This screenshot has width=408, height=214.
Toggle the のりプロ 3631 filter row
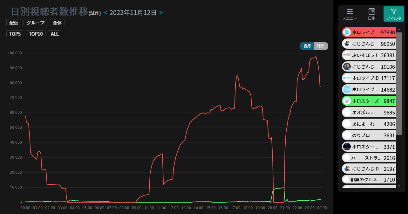(369, 135)
